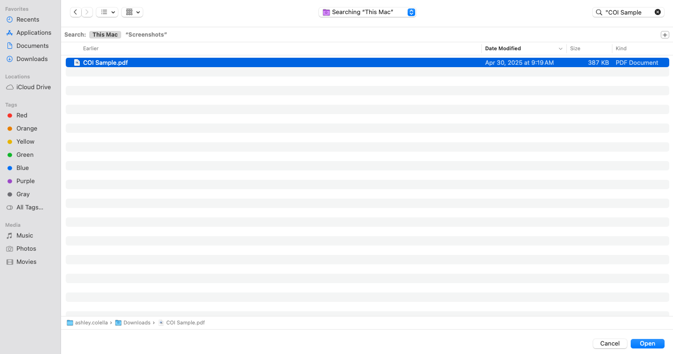Go to Applications folder in sidebar
This screenshot has width=673, height=354.
[x=34, y=33]
